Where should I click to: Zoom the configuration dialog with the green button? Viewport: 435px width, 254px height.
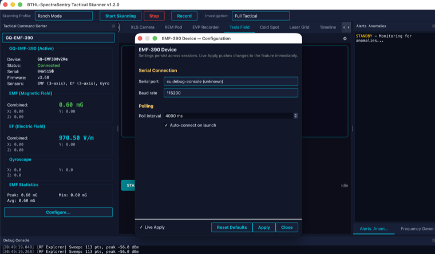[155, 38]
